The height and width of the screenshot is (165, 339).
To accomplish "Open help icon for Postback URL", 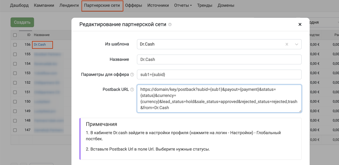I will [132, 90].
